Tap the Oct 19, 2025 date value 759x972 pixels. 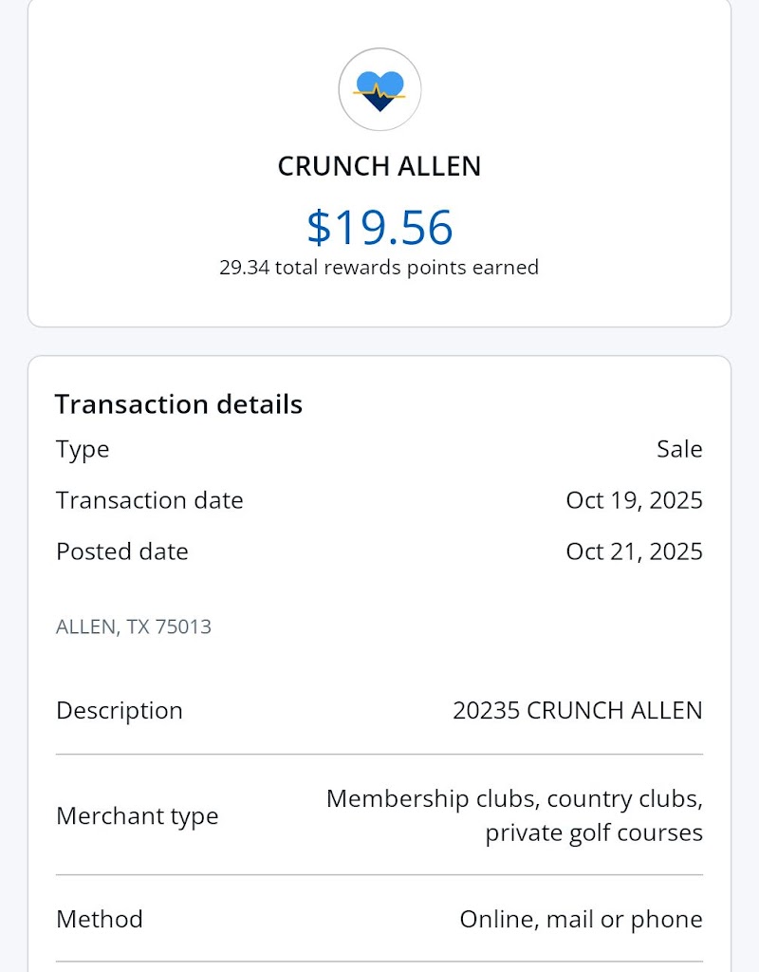634,500
